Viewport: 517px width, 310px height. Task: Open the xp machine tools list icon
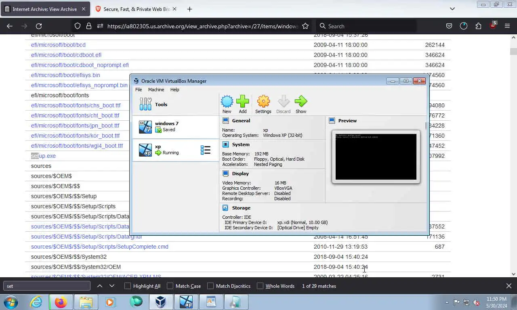point(205,150)
